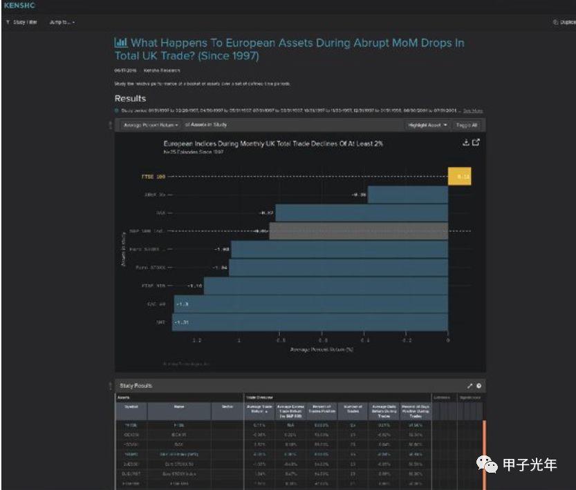The width and height of the screenshot is (576, 490).
Task: Click the bar chart icon beside the study title
Action: click(121, 43)
